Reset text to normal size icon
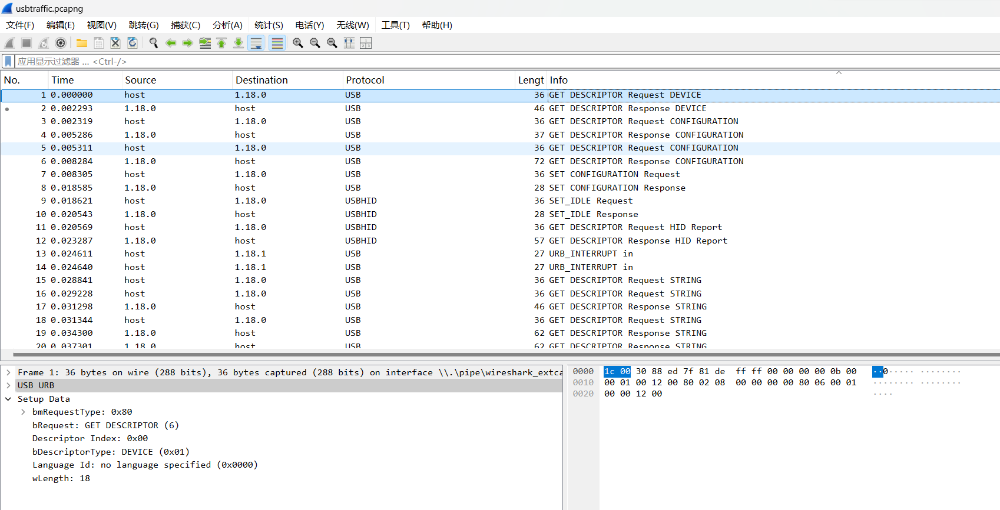 click(332, 43)
